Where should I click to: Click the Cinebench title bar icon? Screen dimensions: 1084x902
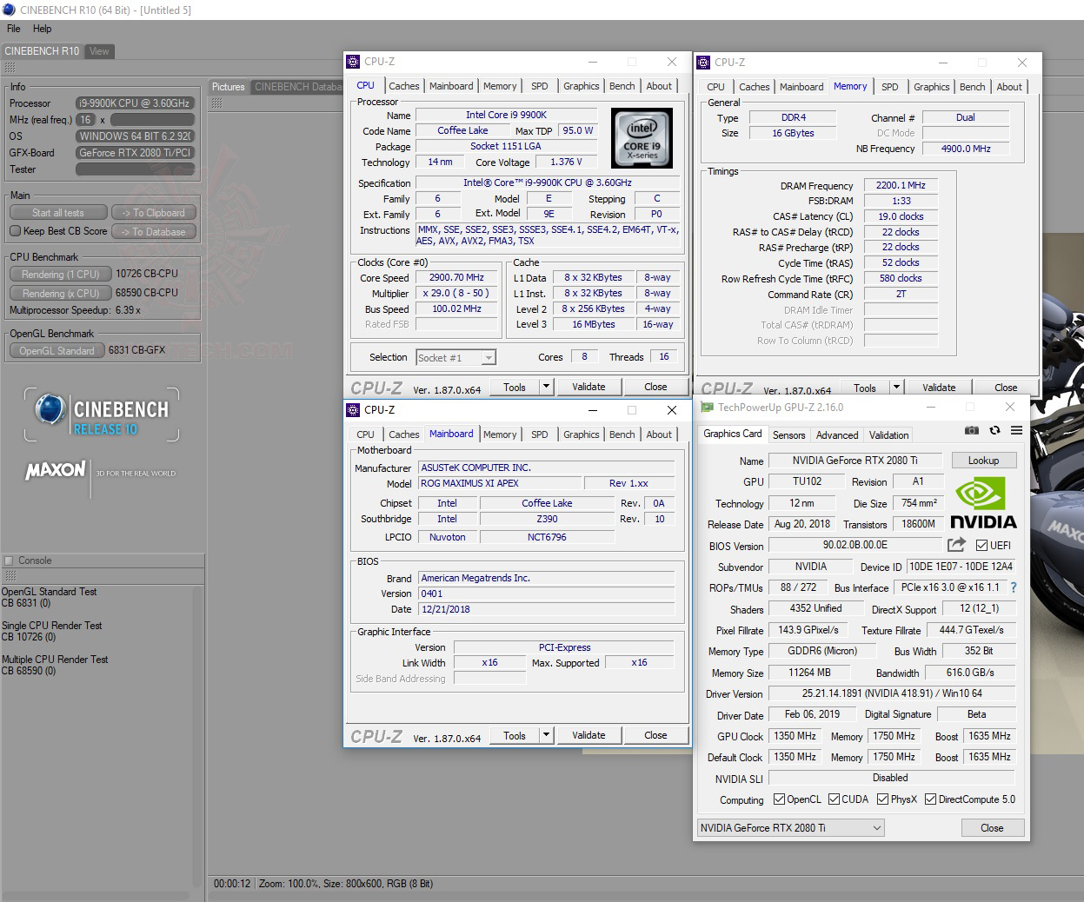[9, 10]
